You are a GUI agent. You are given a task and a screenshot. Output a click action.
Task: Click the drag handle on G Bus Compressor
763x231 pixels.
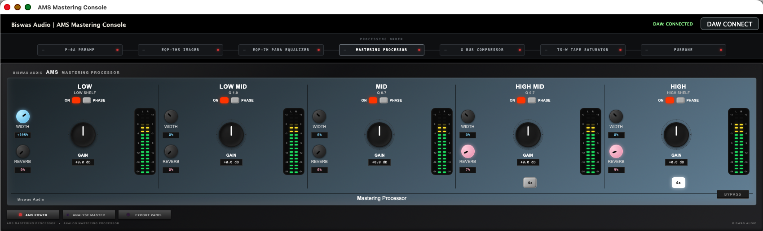pyautogui.click(x=445, y=50)
